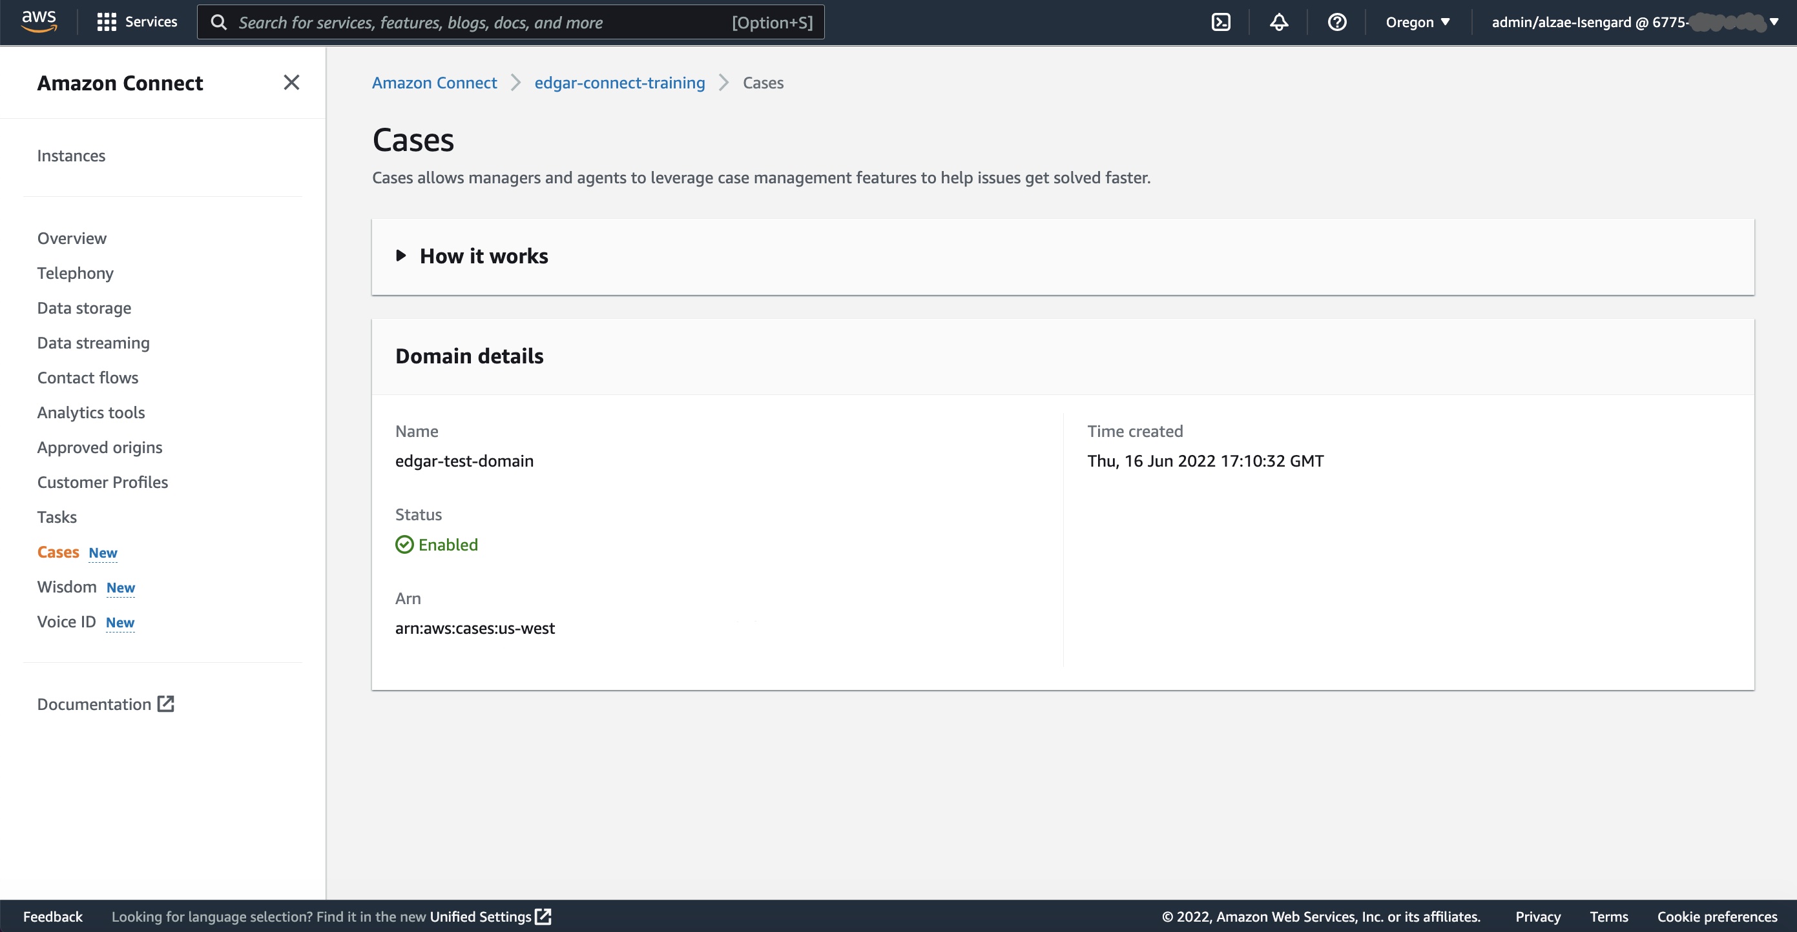Click the Amazon Connect breadcrumb link
The width and height of the screenshot is (1797, 932).
point(434,82)
